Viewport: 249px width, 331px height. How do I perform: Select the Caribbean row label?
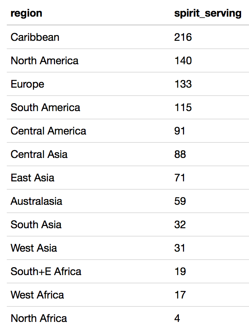35,37
